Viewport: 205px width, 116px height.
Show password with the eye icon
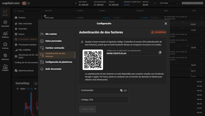pos(125,91)
